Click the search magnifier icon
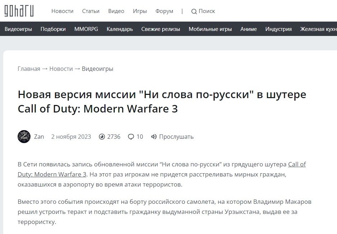337x234 pixels. click(x=194, y=12)
